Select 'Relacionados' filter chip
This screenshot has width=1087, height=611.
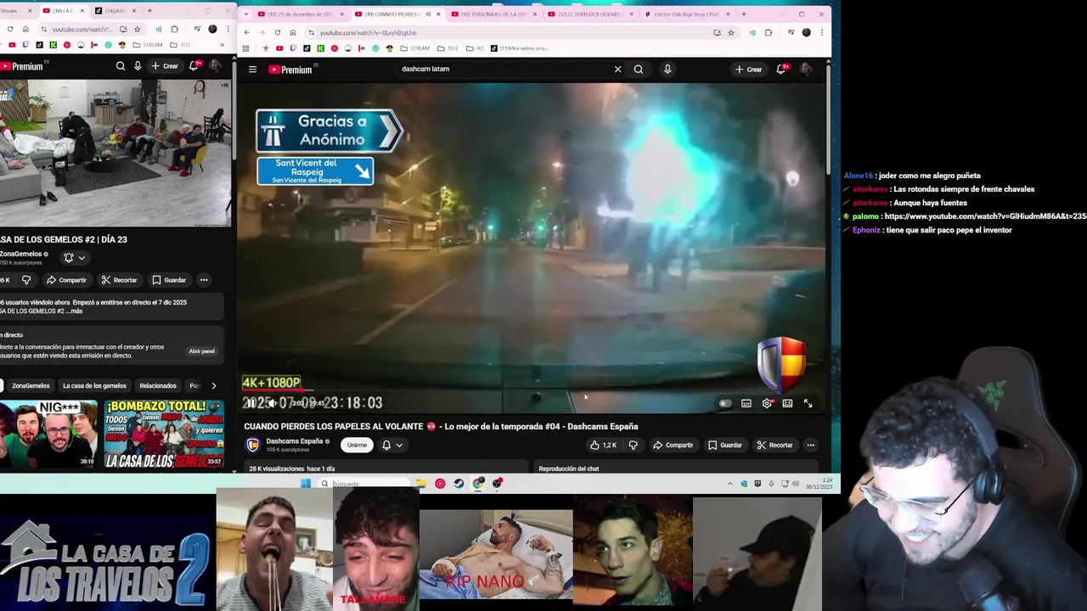tap(158, 386)
